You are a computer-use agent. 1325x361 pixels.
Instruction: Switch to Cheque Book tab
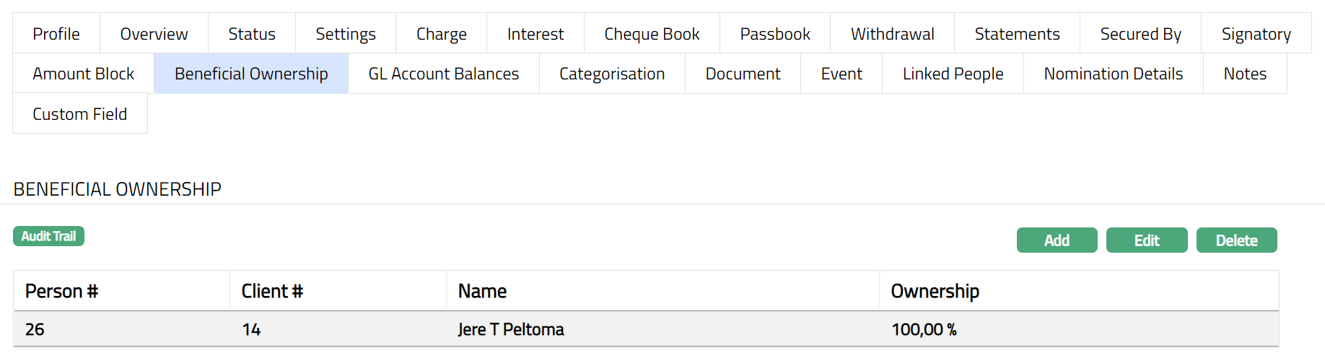point(652,34)
